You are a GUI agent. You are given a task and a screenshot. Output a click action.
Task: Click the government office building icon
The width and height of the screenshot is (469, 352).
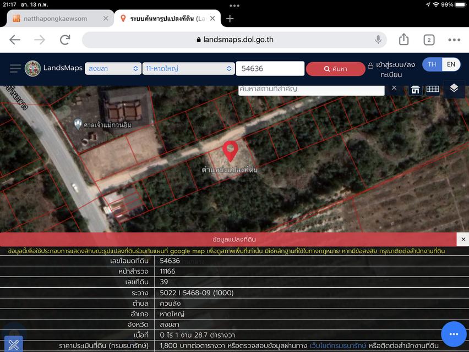coord(416,89)
